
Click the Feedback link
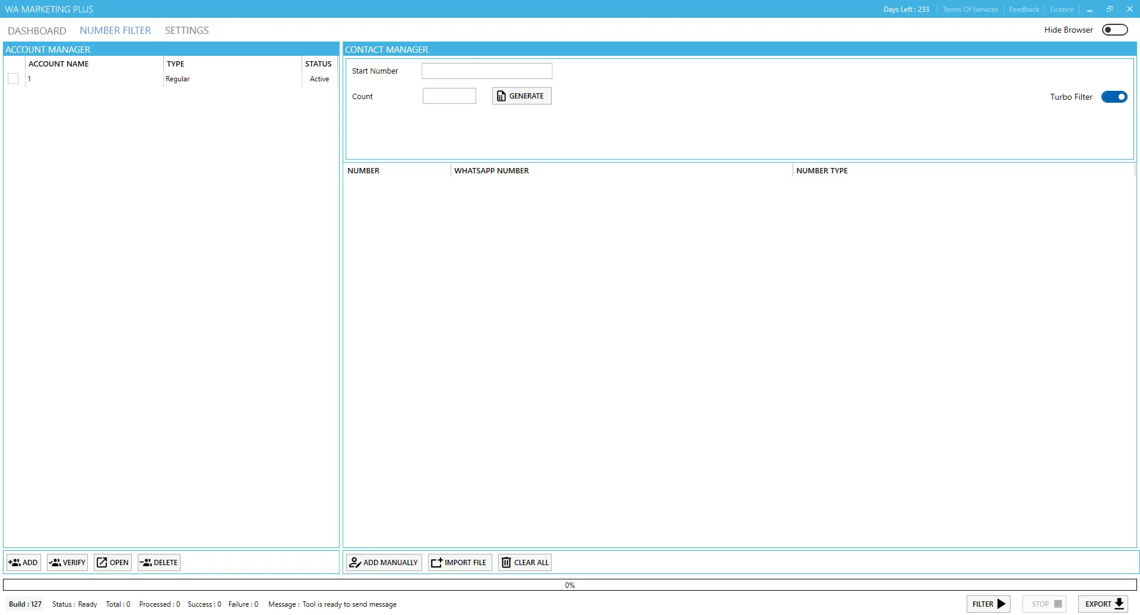(1024, 9)
